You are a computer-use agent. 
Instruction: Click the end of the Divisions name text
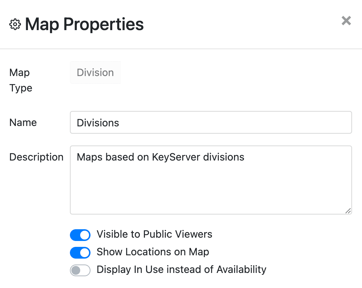119,123
